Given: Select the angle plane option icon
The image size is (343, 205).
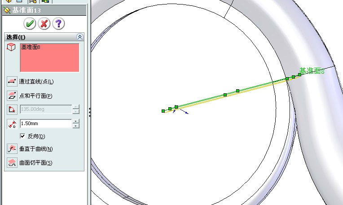Looking at the screenshot, I should point(12,109).
